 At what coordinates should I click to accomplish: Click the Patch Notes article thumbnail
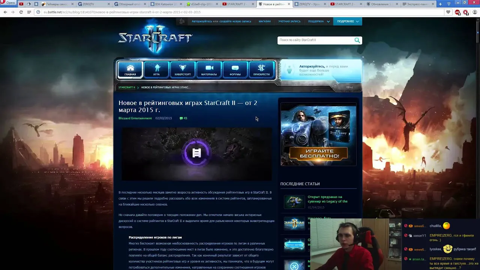(294, 245)
